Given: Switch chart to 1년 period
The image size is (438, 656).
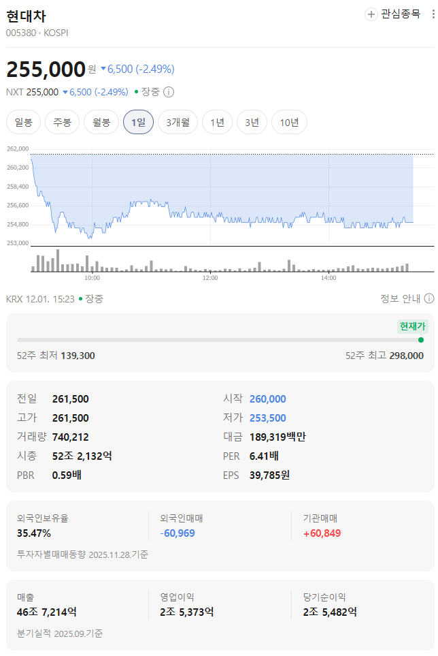Looking at the screenshot, I should tap(217, 122).
